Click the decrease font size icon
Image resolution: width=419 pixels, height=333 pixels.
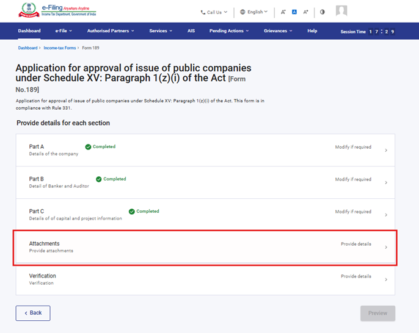click(x=283, y=12)
